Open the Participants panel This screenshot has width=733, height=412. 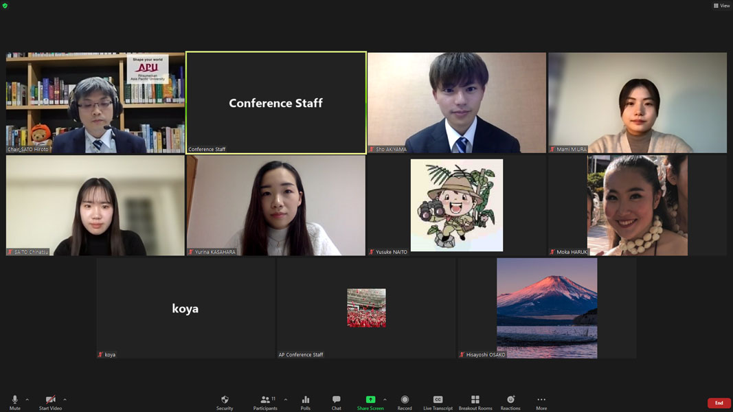pyautogui.click(x=265, y=400)
